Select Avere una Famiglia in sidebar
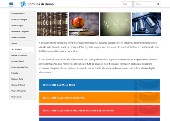The height and width of the screenshot is (121, 170). coord(19,19)
